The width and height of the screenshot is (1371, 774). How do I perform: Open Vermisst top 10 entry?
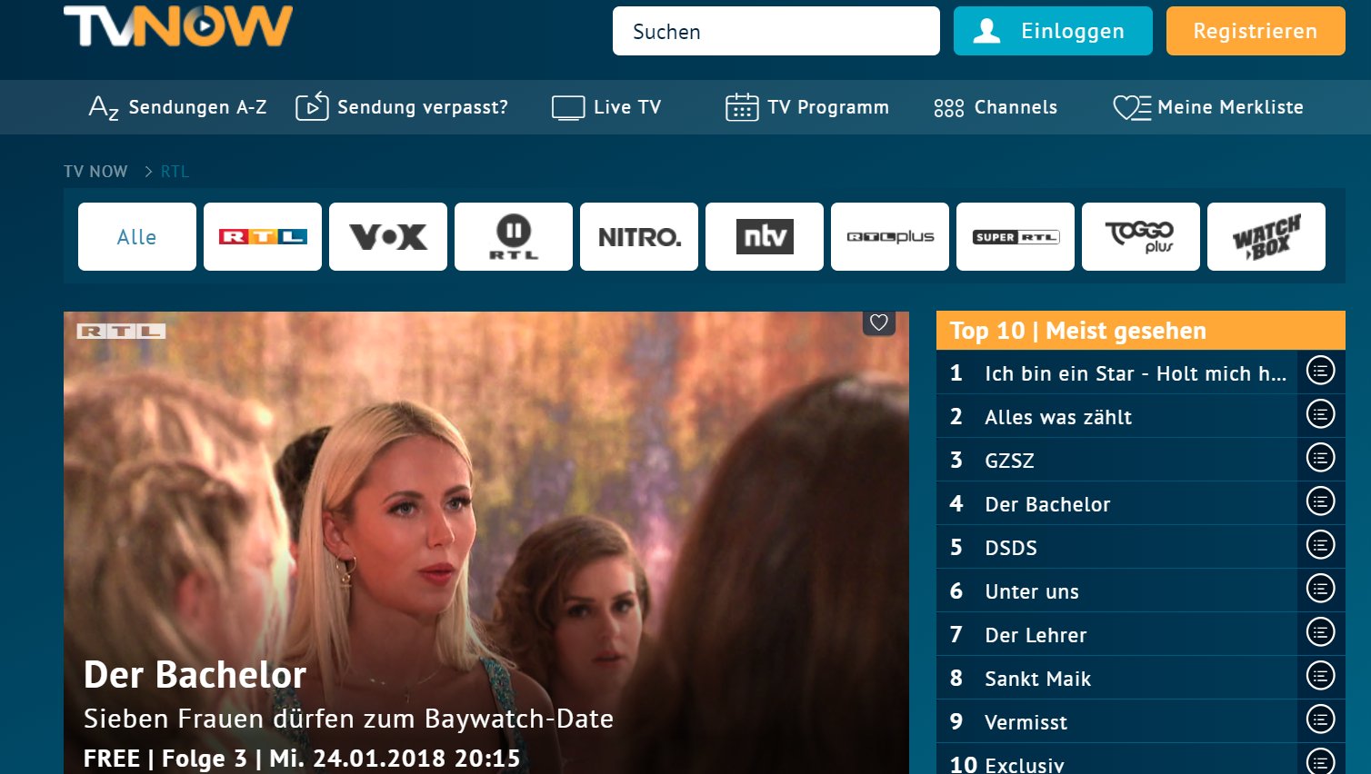click(x=1116, y=721)
